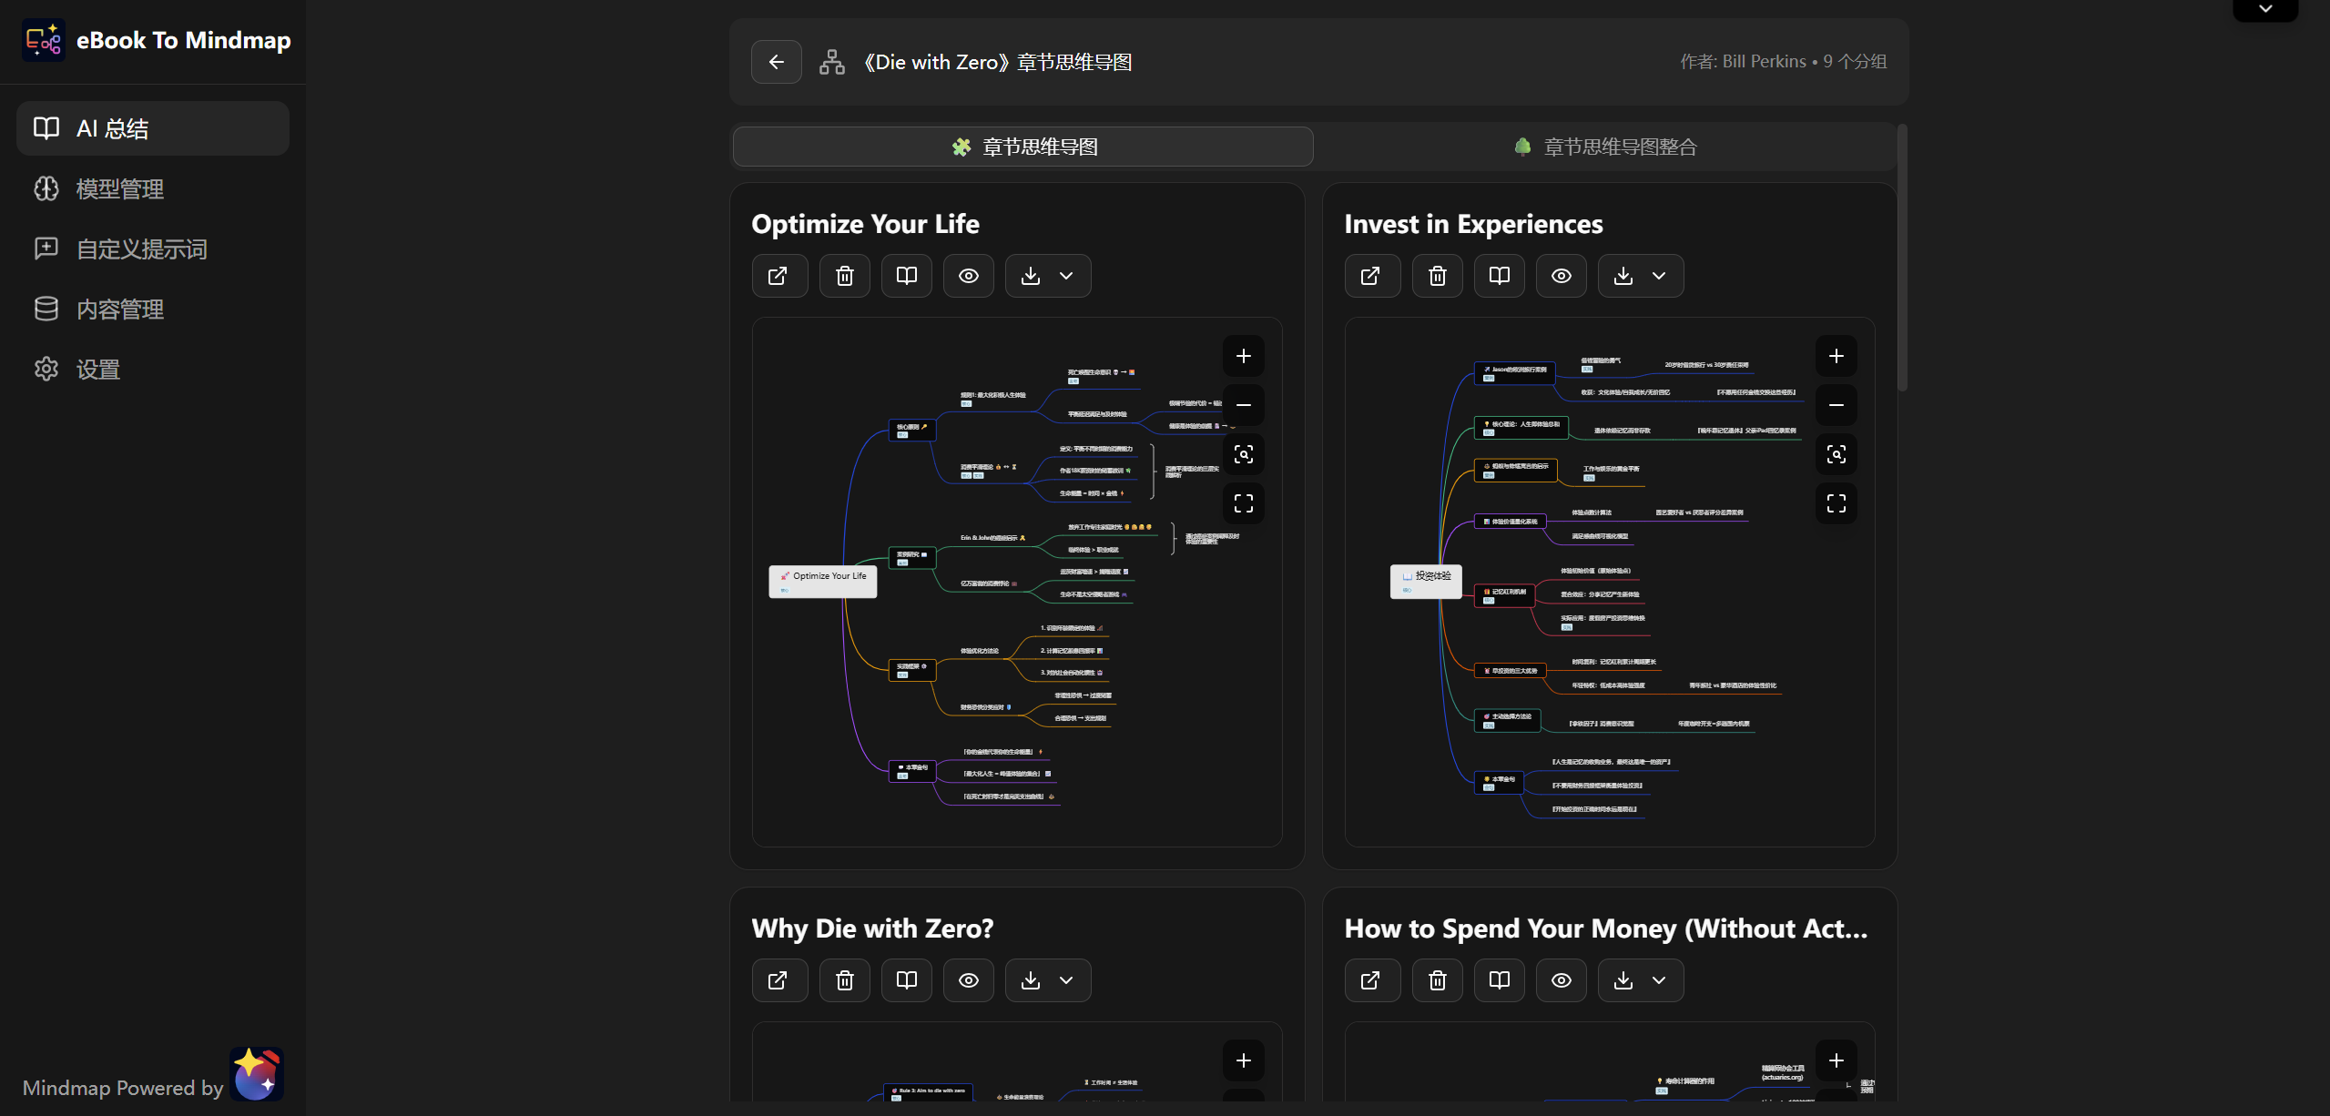Screen dimensions: 2330x1116
Task: Toggle eye preview for Optimize Your Life
Action: click(x=968, y=276)
